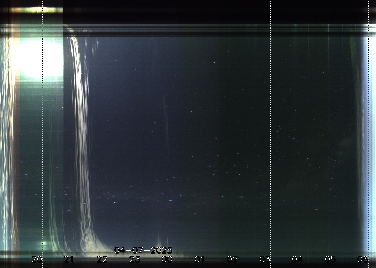Click the hour label 02

point(232,259)
